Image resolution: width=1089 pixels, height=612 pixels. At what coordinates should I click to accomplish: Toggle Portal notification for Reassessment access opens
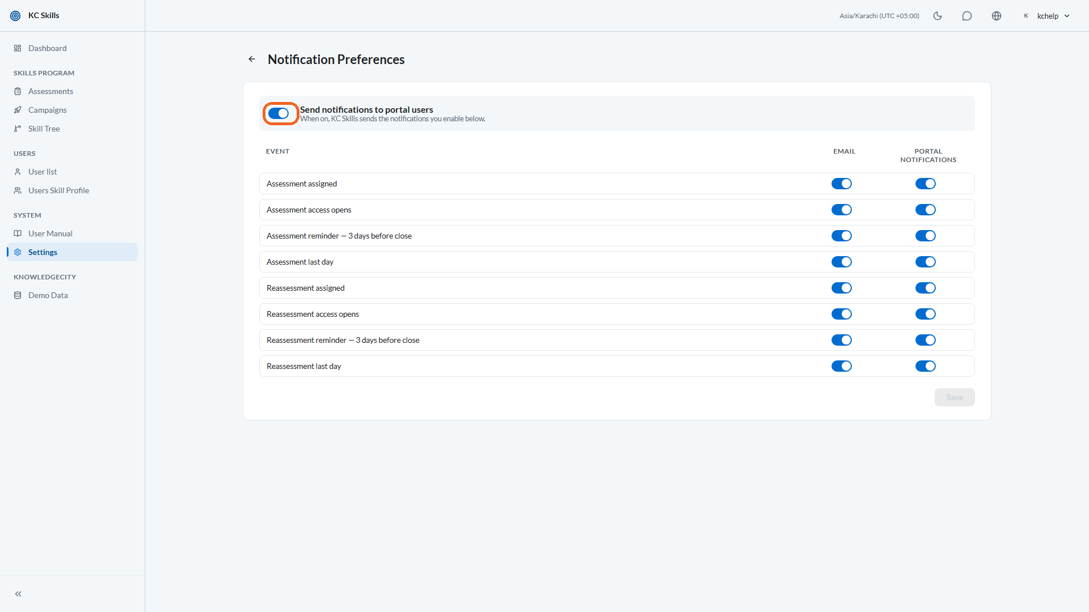[926, 314]
